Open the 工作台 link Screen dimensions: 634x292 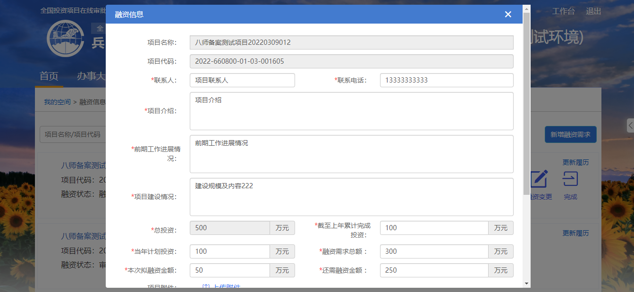[x=563, y=11]
